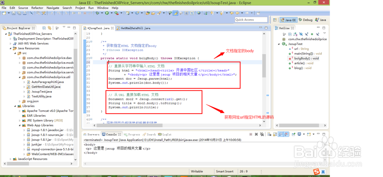Switch to Progress tab
Viewport: 383px width, 177px height.
click(132, 134)
